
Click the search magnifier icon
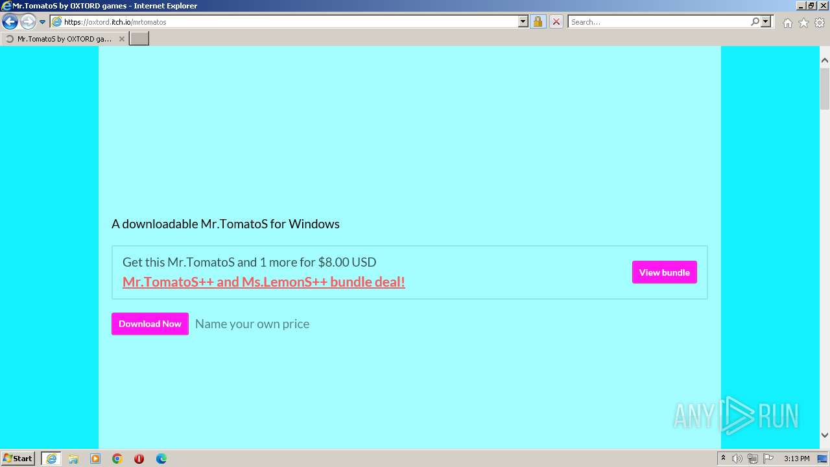755,22
